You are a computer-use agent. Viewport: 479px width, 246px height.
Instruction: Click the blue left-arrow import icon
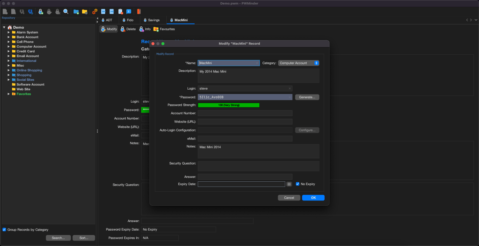click(103, 12)
